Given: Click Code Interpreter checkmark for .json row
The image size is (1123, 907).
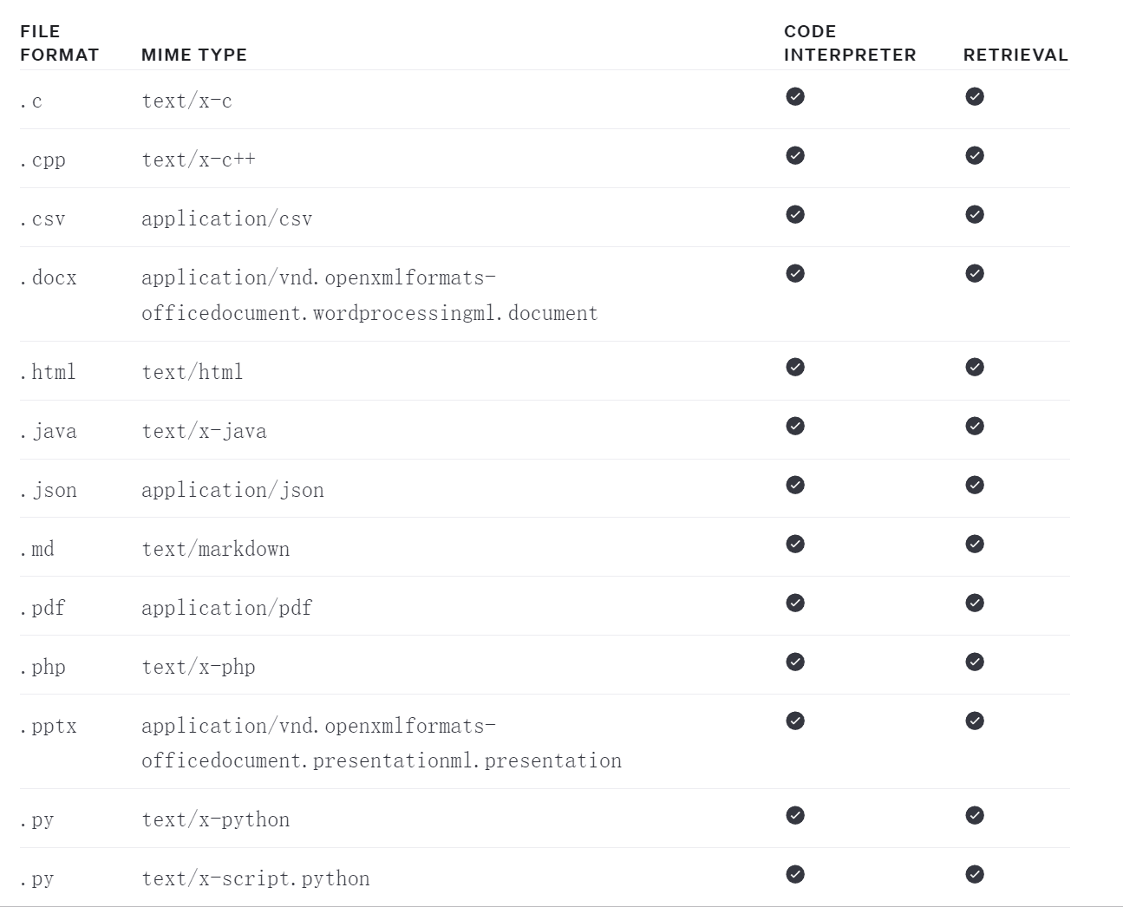Looking at the screenshot, I should (x=795, y=485).
